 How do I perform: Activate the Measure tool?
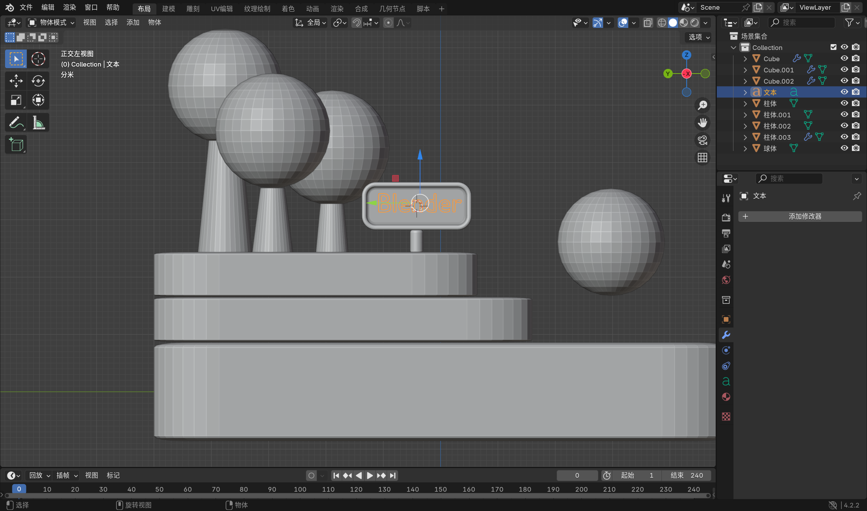point(38,123)
